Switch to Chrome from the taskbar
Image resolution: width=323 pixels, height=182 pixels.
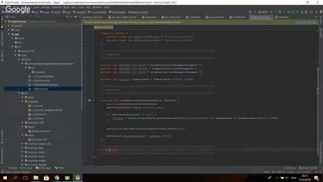[57, 178]
